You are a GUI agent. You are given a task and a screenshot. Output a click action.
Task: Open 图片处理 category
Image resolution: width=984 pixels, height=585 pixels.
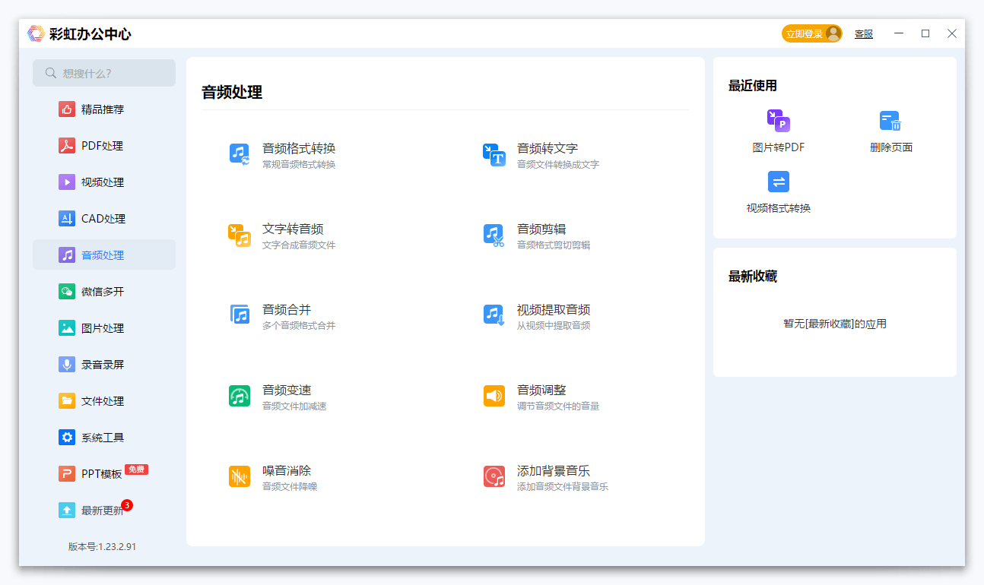click(x=104, y=328)
